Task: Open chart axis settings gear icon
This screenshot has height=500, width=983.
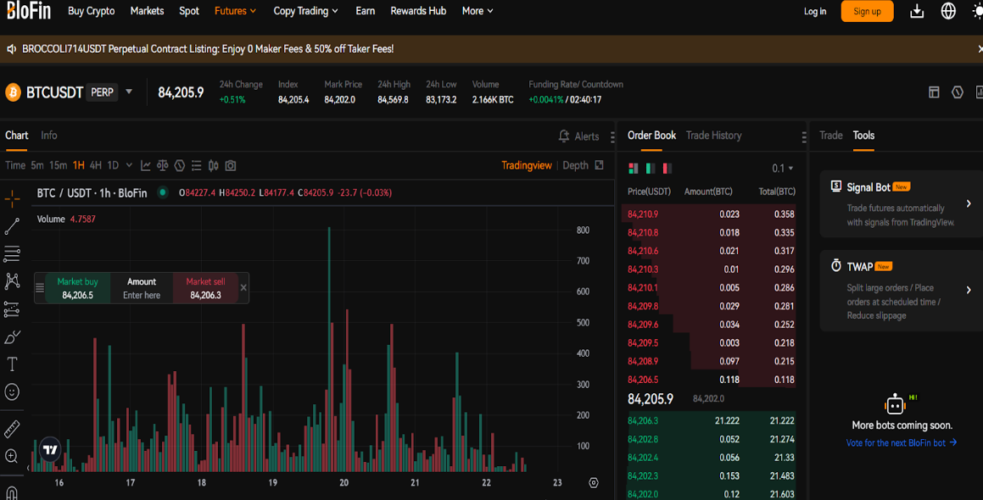Action: pyautogui.click(x=593, y=482)
